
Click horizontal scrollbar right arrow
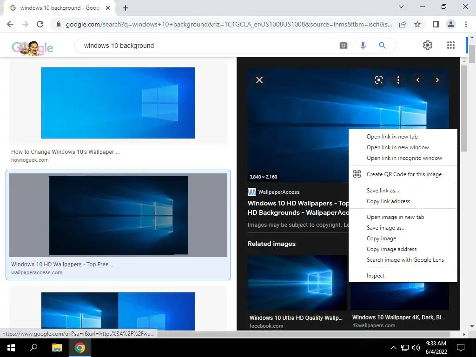tap(464, 334)
